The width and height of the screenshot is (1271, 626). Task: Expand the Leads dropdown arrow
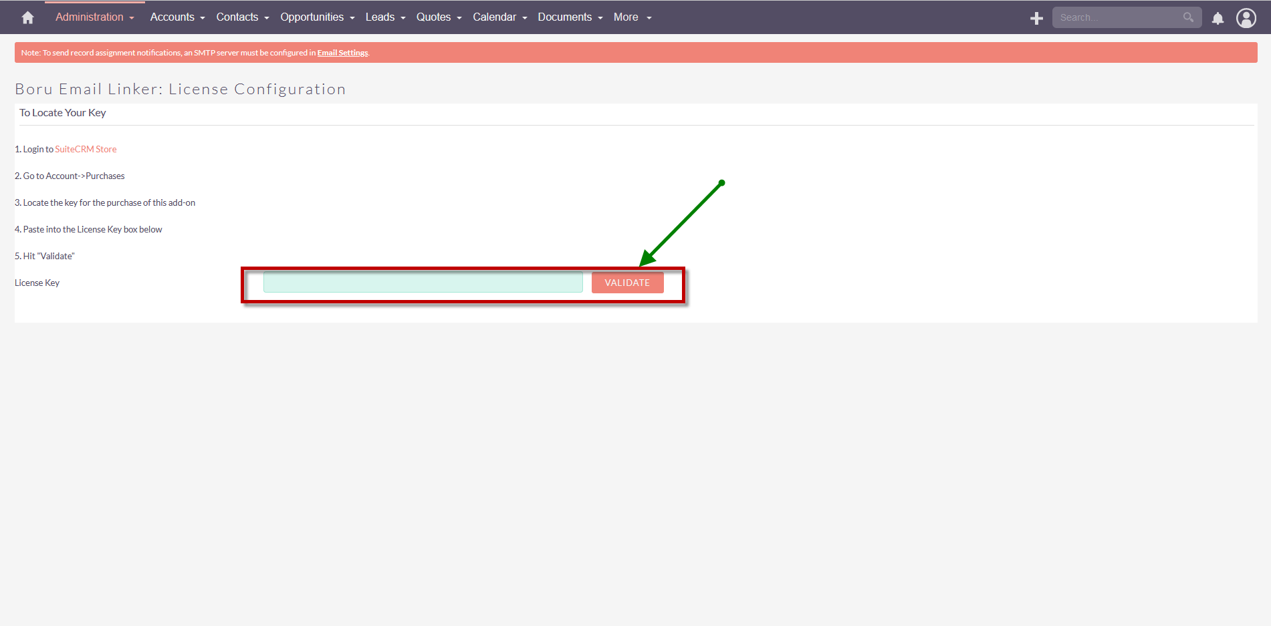click(403, 18)
